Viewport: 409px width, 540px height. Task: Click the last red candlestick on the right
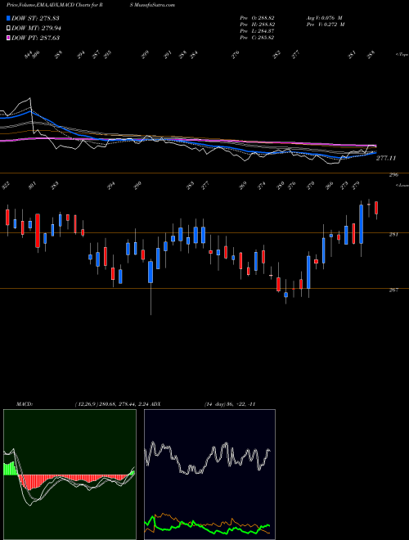point(376,208)
